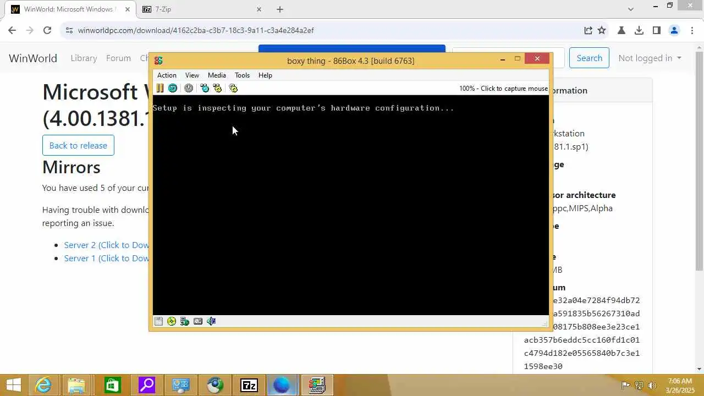This screenshot has width=704, height=396.
Task: Open 7-Zip from the taskbar
Action: click(249, 386)
